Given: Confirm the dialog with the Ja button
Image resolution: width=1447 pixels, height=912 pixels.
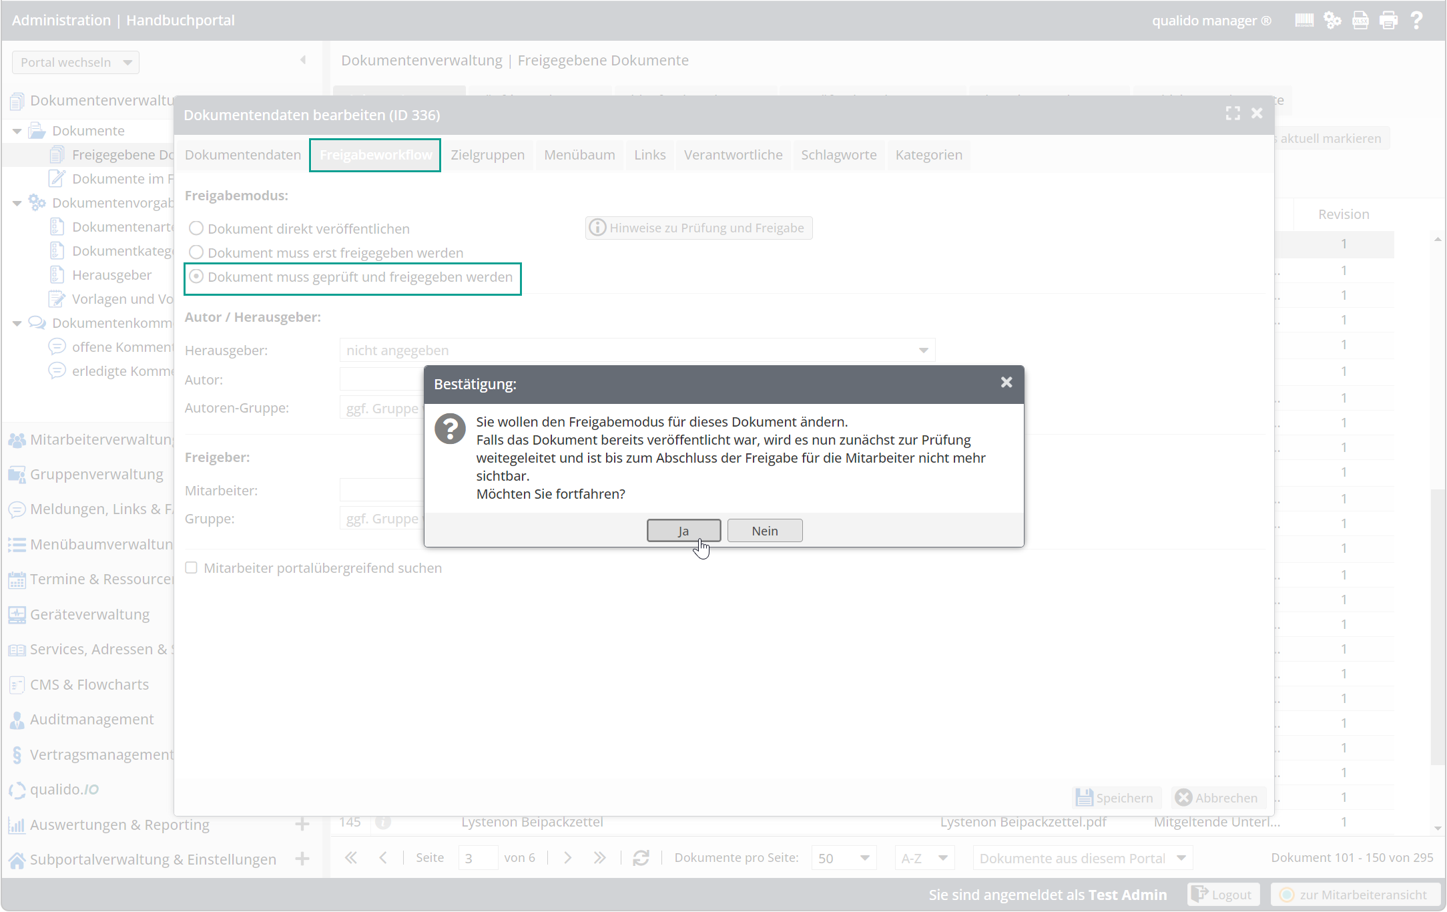Looking at the screenshot, I should pos(683,531).
